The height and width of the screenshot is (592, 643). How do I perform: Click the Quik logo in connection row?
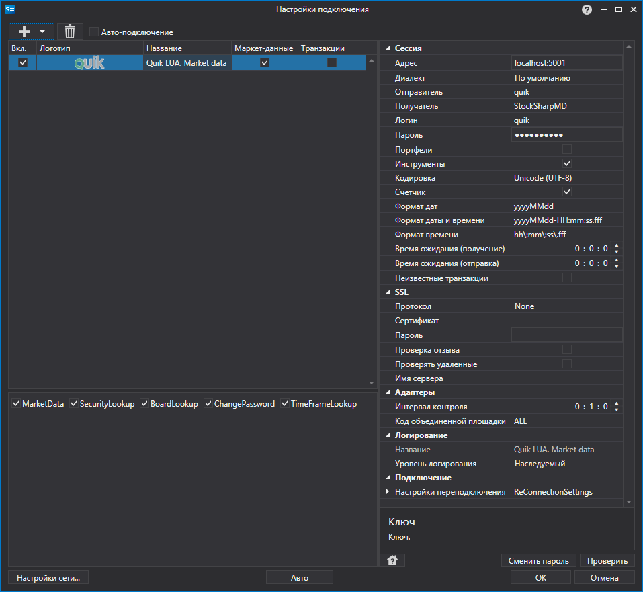point(89,62)
